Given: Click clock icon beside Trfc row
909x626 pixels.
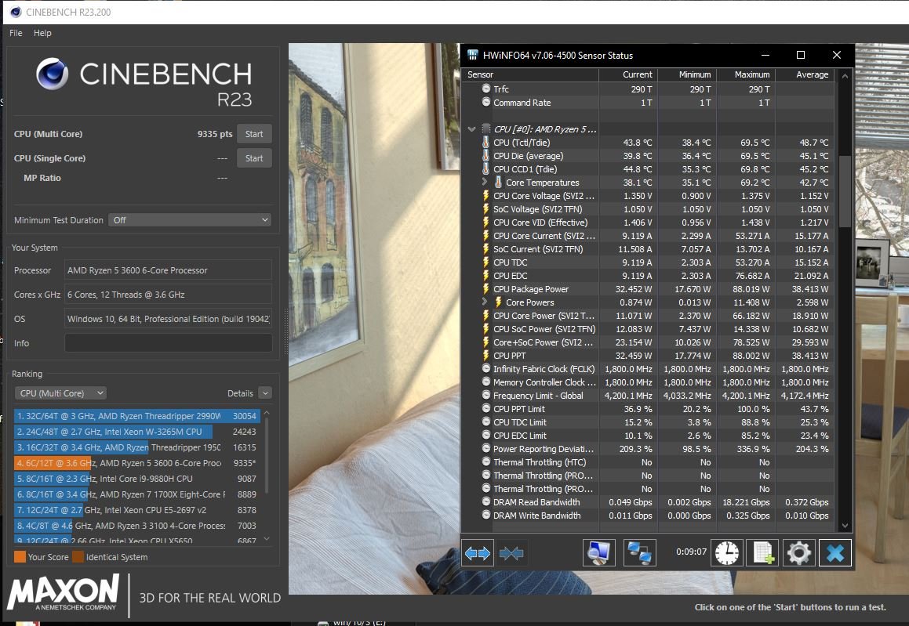Looking at the screenshot, I should (x=485, y=89).
